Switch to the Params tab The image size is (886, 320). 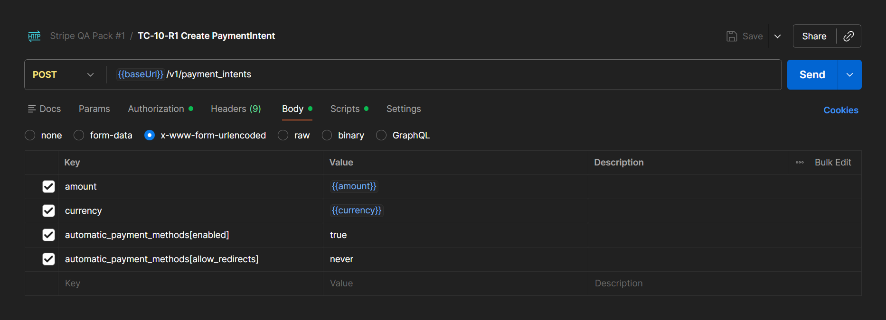(94, 109)
